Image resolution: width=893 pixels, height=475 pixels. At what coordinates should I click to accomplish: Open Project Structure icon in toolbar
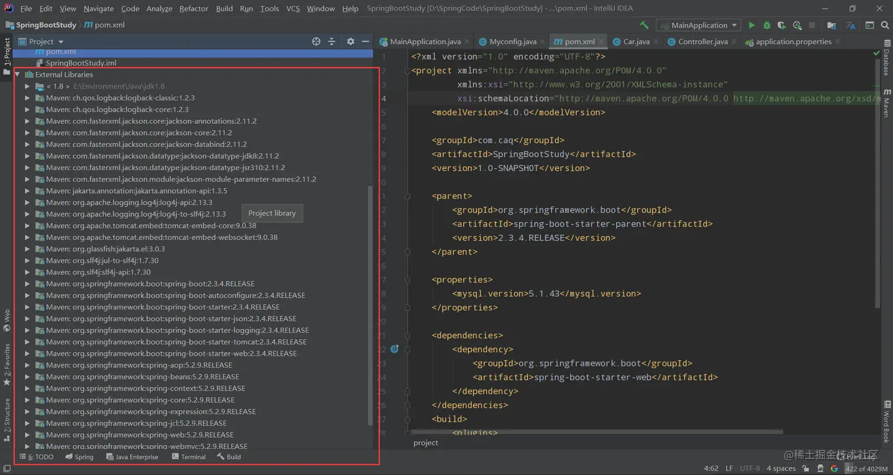[x=832, y=25]
